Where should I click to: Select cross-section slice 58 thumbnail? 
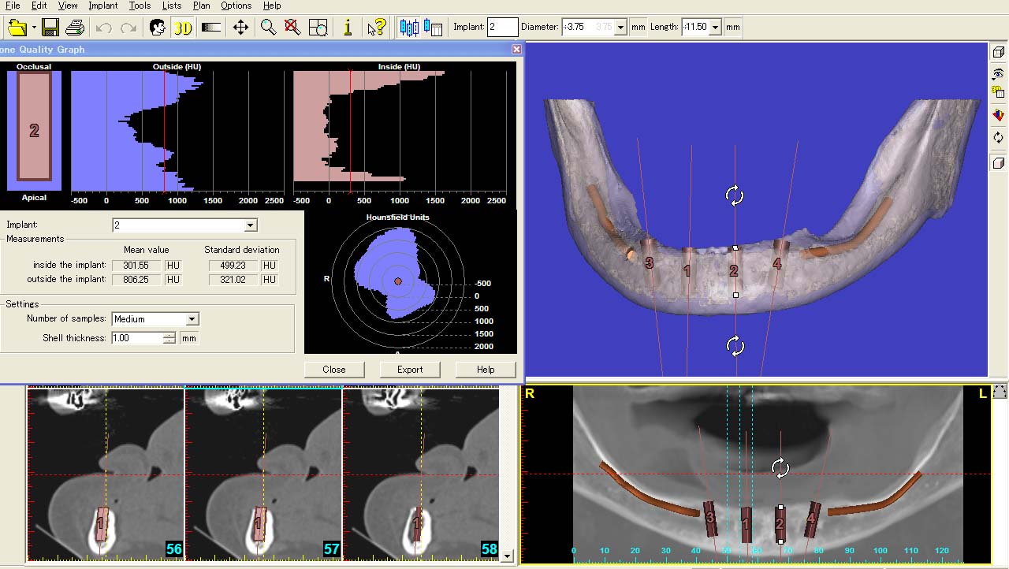[x=421, y=474]
